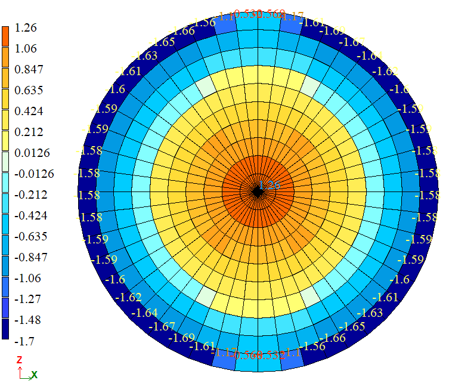Image resolution: width=449 pixels, height=383 pixels.
Task: Click the -0.635 legend value
Action: pos(32,236)
